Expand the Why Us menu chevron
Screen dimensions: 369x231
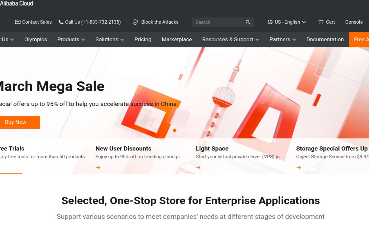[x=12, y=40]
